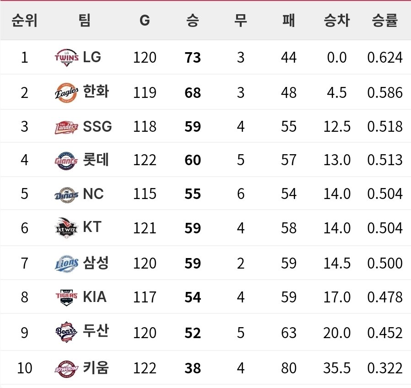The image size is (411, 388).
Task: Click the 키움 team name
Action: point(96,367)
